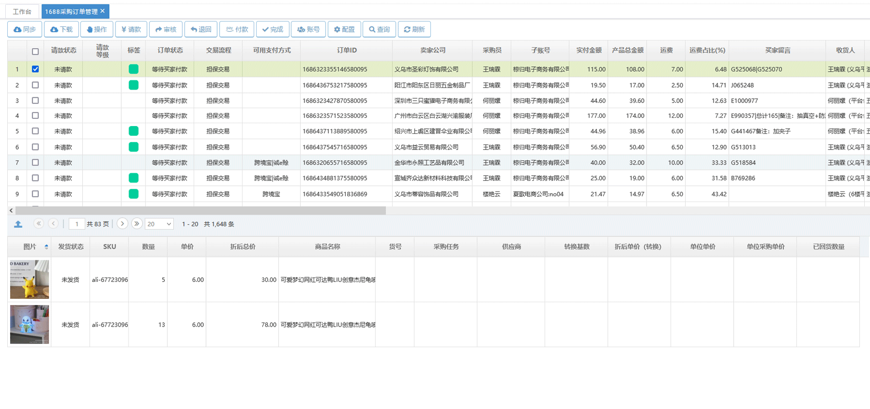The width and height of the screenshot is (870, 409).
Task: Click the 付款 payment button
Action: point(237,29)
